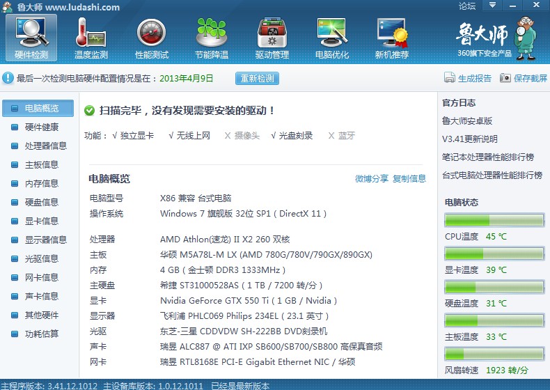Click the CPU温度 status bar

(494, 221)
